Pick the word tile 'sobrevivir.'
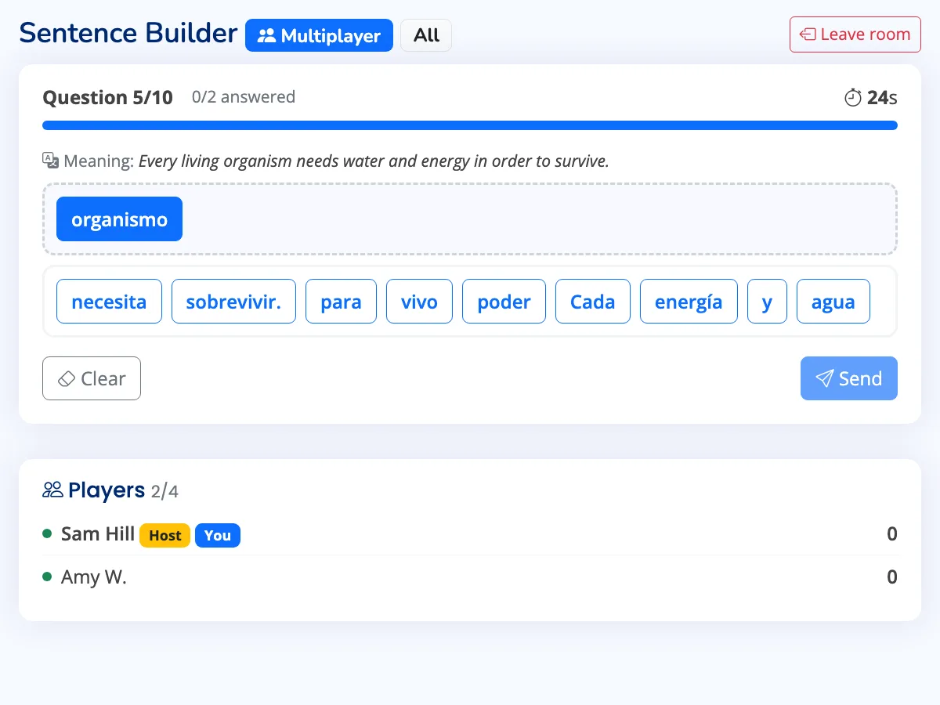Viewport: 940px width, 705px height. [233, 302]
